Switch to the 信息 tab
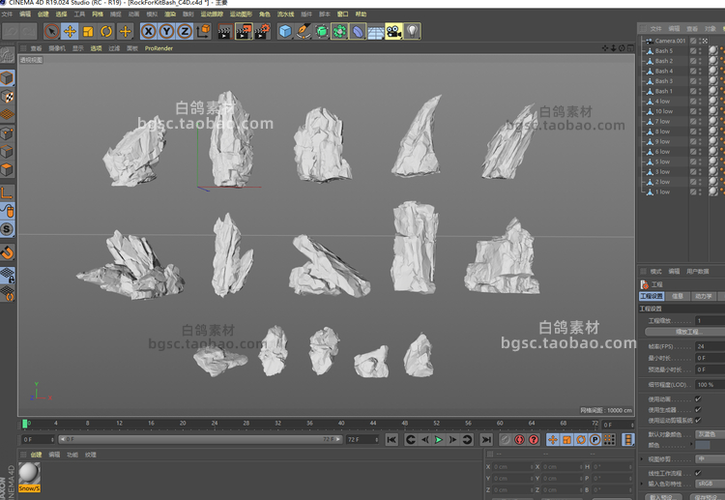725x500 pixels. tap(678, 296)
